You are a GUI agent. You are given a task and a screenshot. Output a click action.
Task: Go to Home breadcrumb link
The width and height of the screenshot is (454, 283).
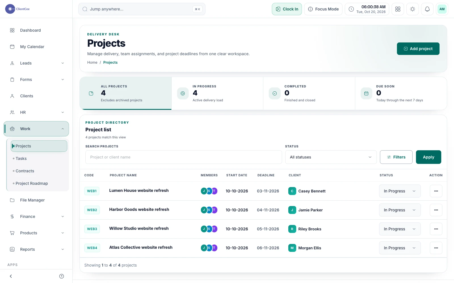coord(92,63)
